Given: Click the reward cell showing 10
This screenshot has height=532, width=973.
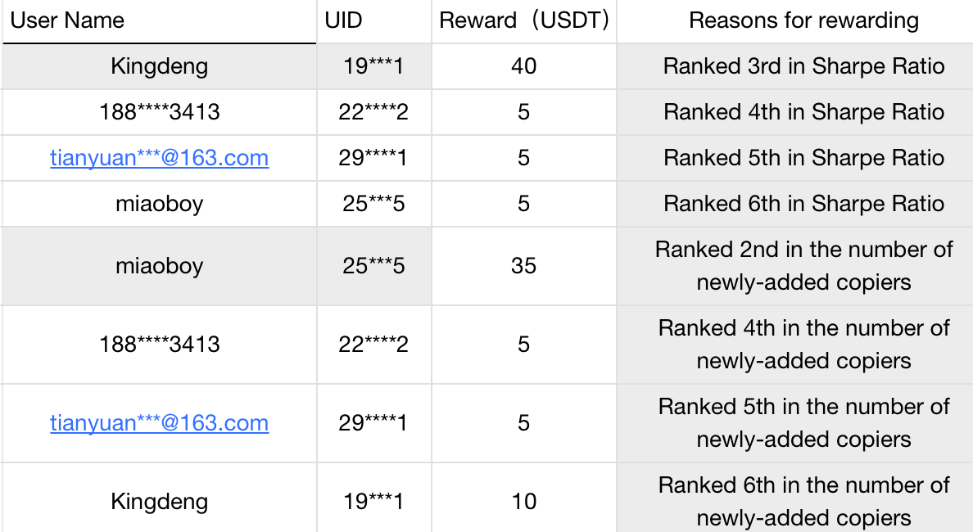Looking at the screenshot, I should (x=524, y=502).
